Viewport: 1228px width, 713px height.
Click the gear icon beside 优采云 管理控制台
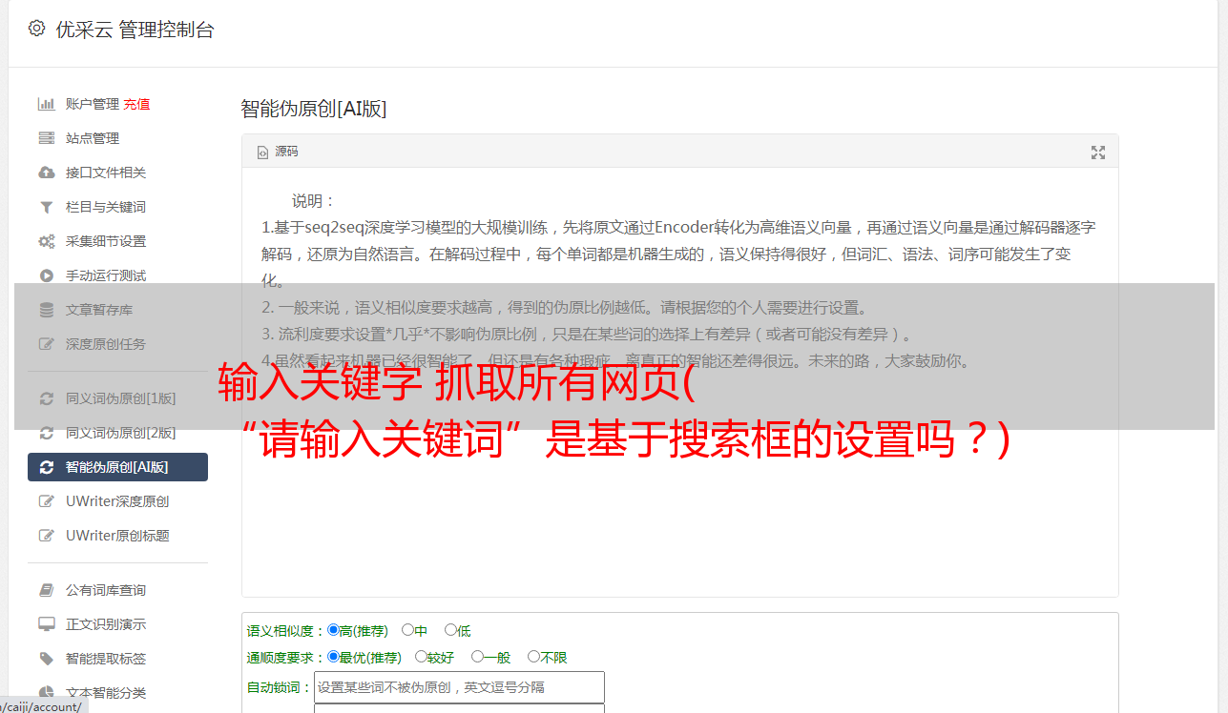(x=36, y=29)
